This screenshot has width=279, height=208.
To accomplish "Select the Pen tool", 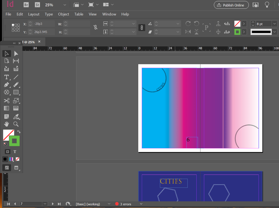I will pyautogui.click(x=7, y=85).
